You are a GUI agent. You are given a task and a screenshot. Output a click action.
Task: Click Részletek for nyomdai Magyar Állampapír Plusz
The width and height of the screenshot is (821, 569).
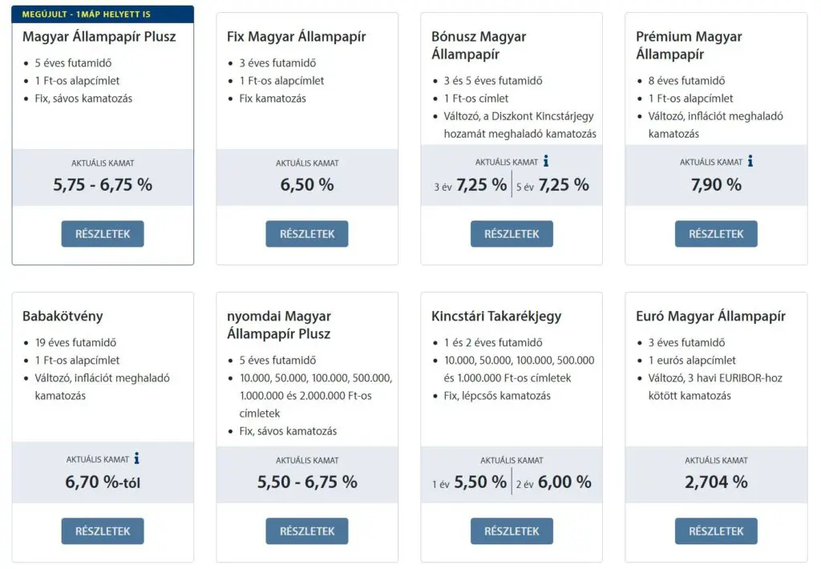(307, 531)
